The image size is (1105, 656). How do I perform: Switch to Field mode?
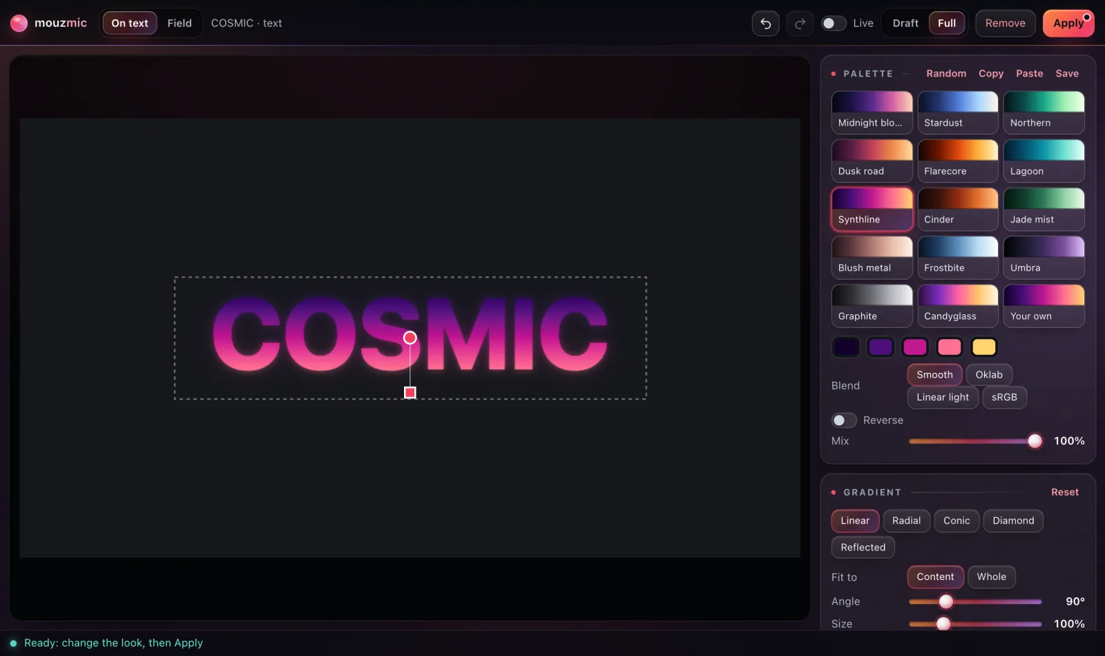pos(180,23)
